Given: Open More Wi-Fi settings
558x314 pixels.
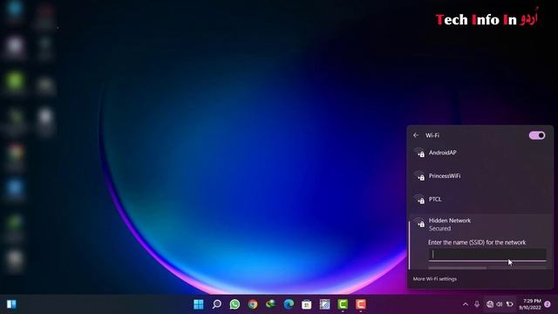Looking at the screenshot, I should 434,279.
